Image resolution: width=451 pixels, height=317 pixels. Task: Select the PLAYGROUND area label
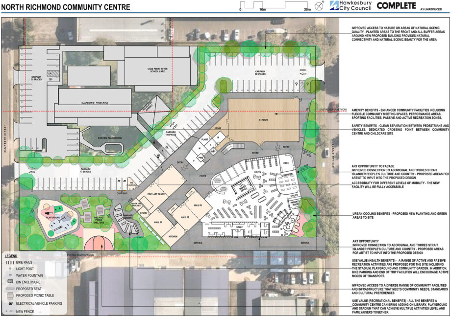coord(53,218)
